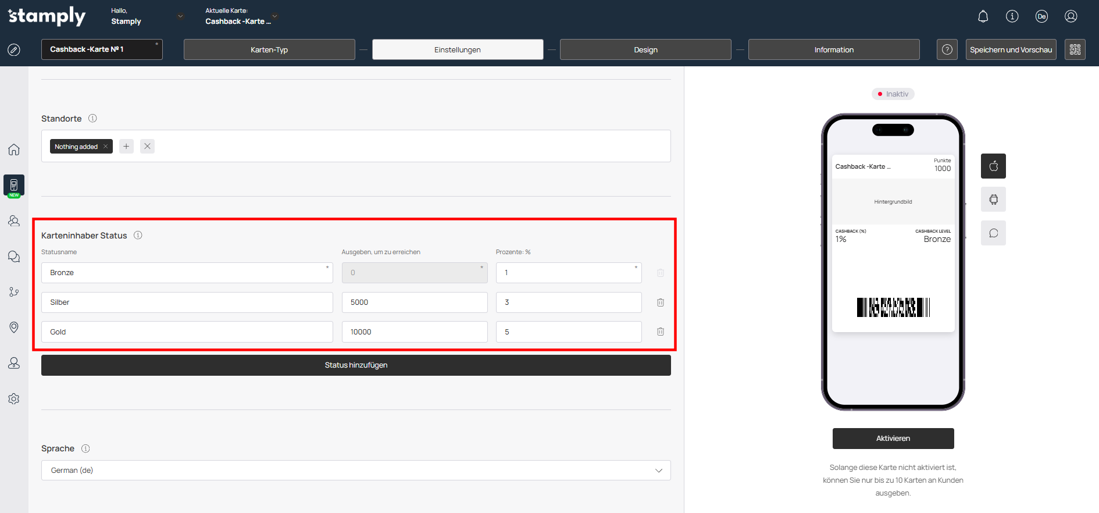Click the help question mark icon
Screen dimensions: 1099x513
pos(947,49)
